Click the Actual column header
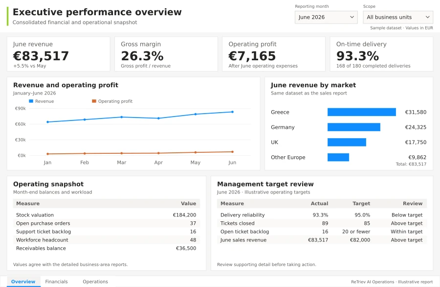440x287 pixels. coord(319,203)
